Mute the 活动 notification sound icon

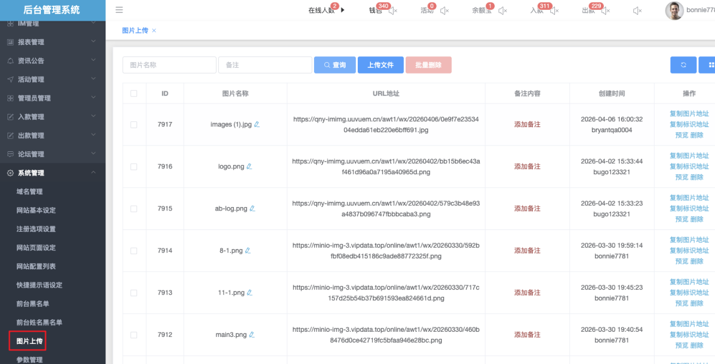tap(444, 10)
